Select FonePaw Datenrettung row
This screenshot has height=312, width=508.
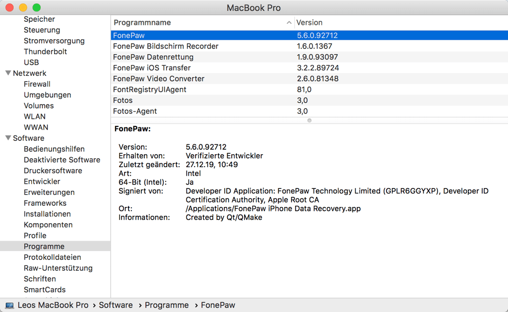tap(310, 57)
